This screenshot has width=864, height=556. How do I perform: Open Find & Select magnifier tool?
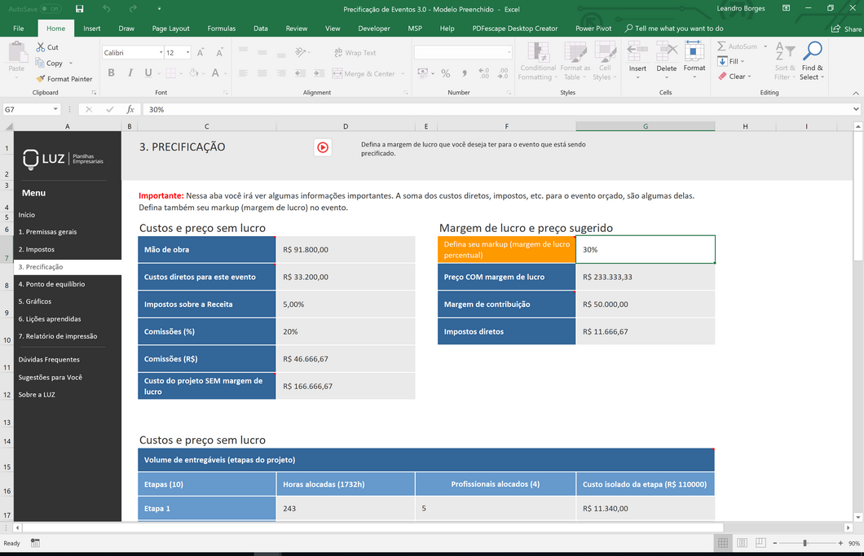tap(812, 54)
